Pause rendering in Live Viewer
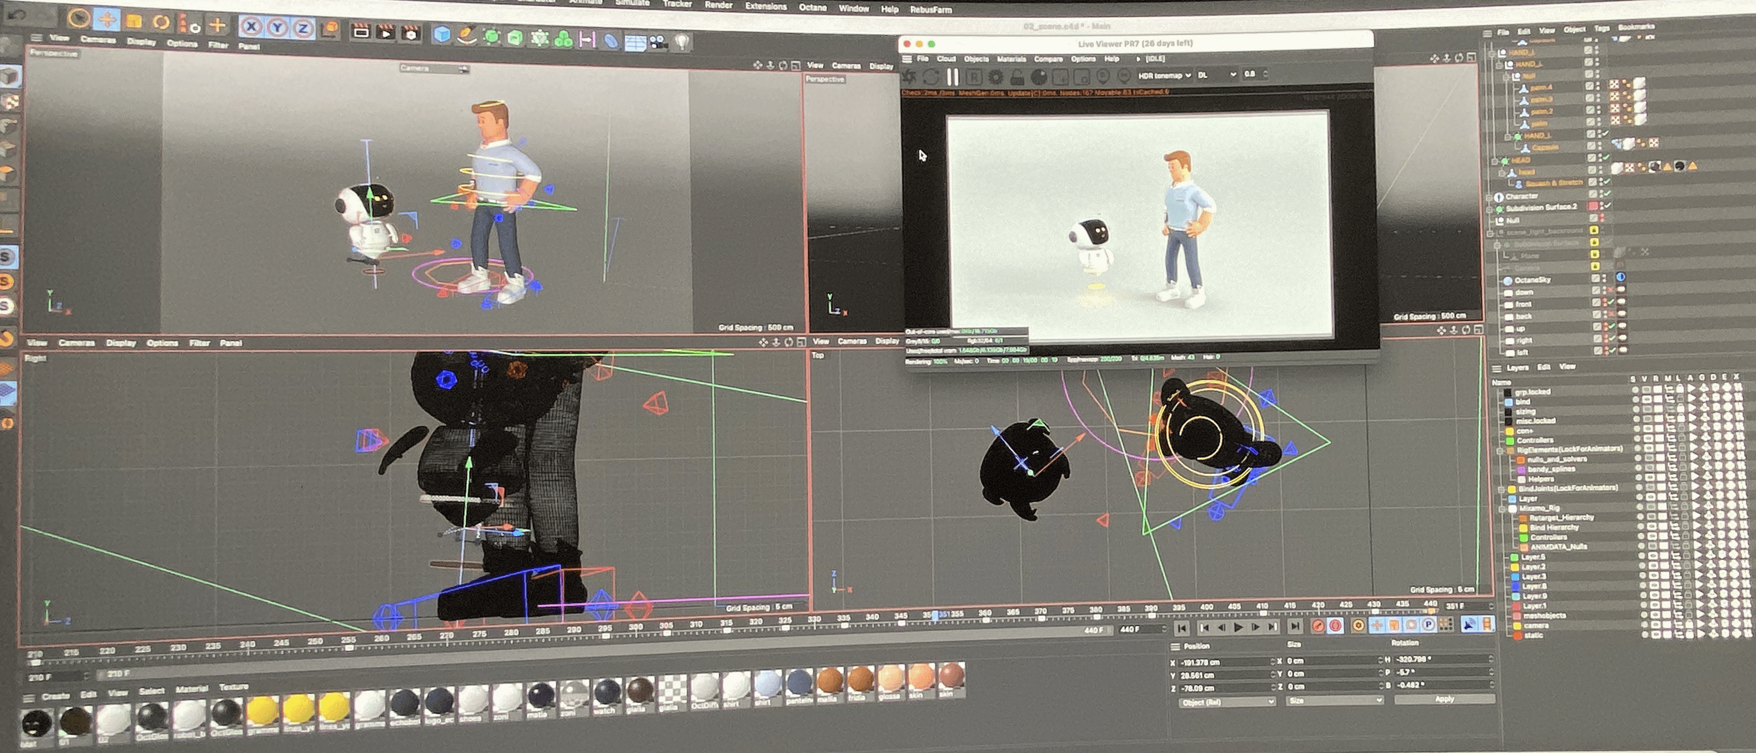This screenshot has width=1756, height=753. click(953, 77)
